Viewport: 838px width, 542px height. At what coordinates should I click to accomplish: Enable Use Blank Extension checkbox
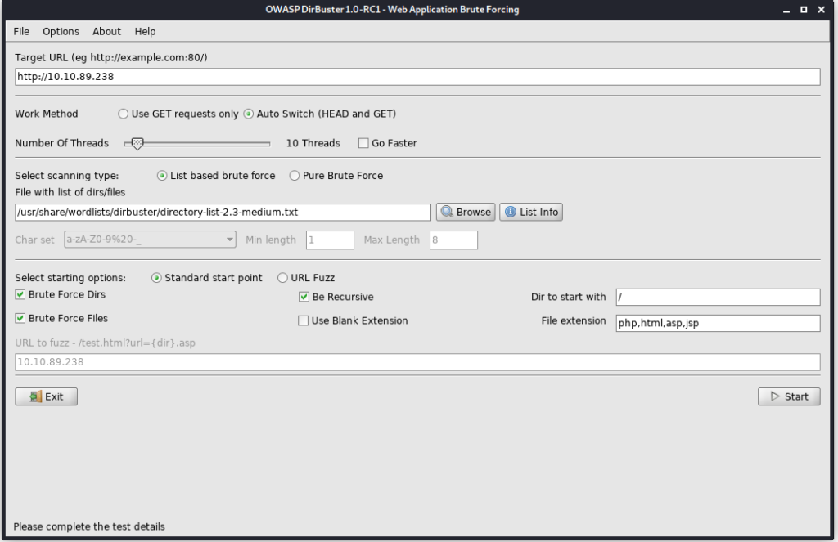tap(304, 320)
